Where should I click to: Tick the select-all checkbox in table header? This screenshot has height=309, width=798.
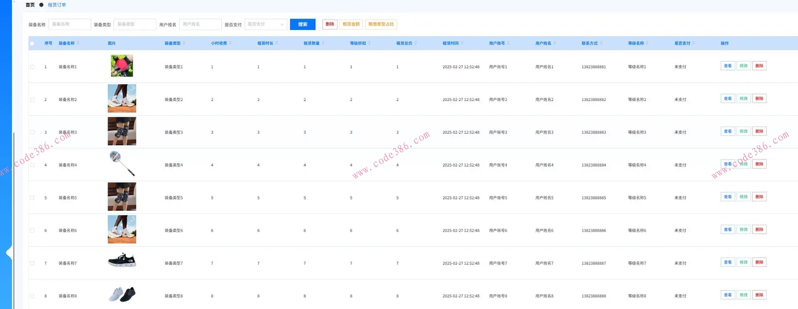point(32,44)
